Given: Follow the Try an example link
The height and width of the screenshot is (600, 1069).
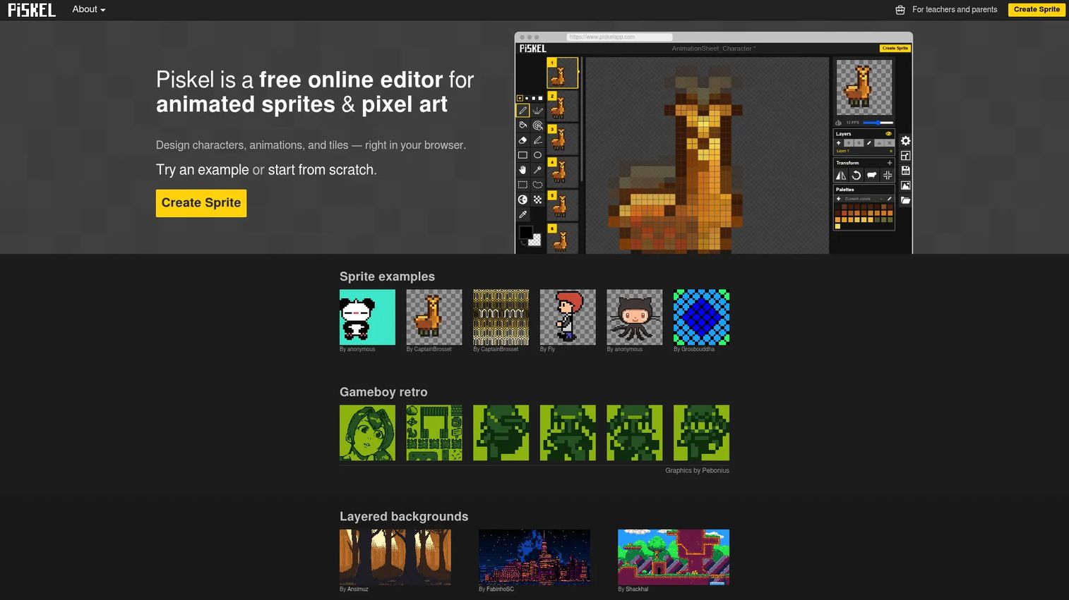Looking at the screenshot, I should [x=203, y=170].
